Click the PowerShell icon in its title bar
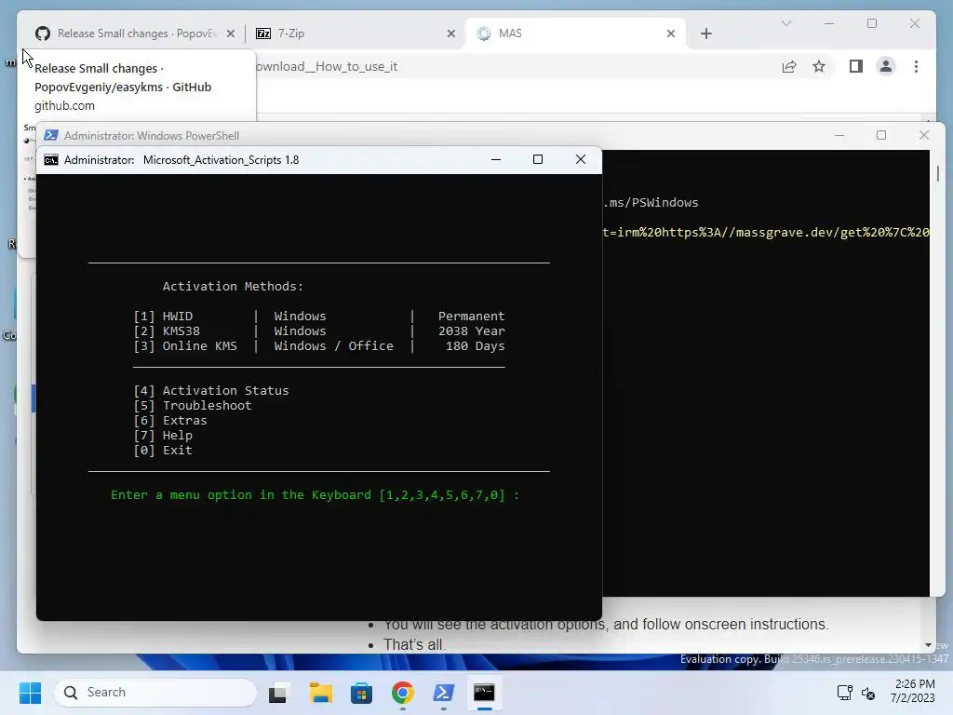This screenshot has height=715, width=953. [51, 135]
